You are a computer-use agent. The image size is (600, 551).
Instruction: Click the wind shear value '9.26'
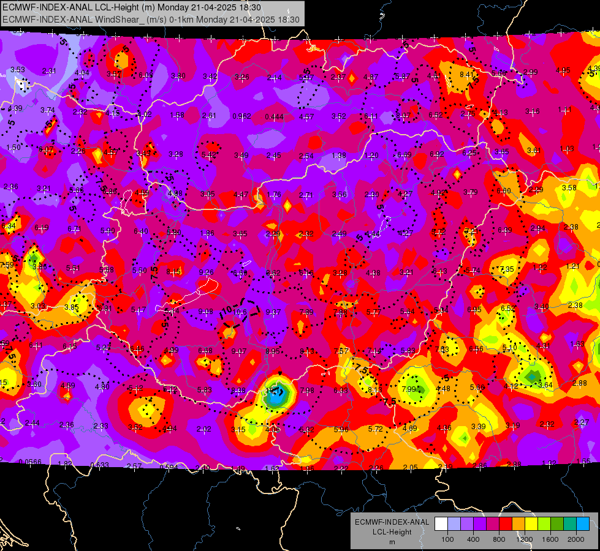[x=206, y=272]
